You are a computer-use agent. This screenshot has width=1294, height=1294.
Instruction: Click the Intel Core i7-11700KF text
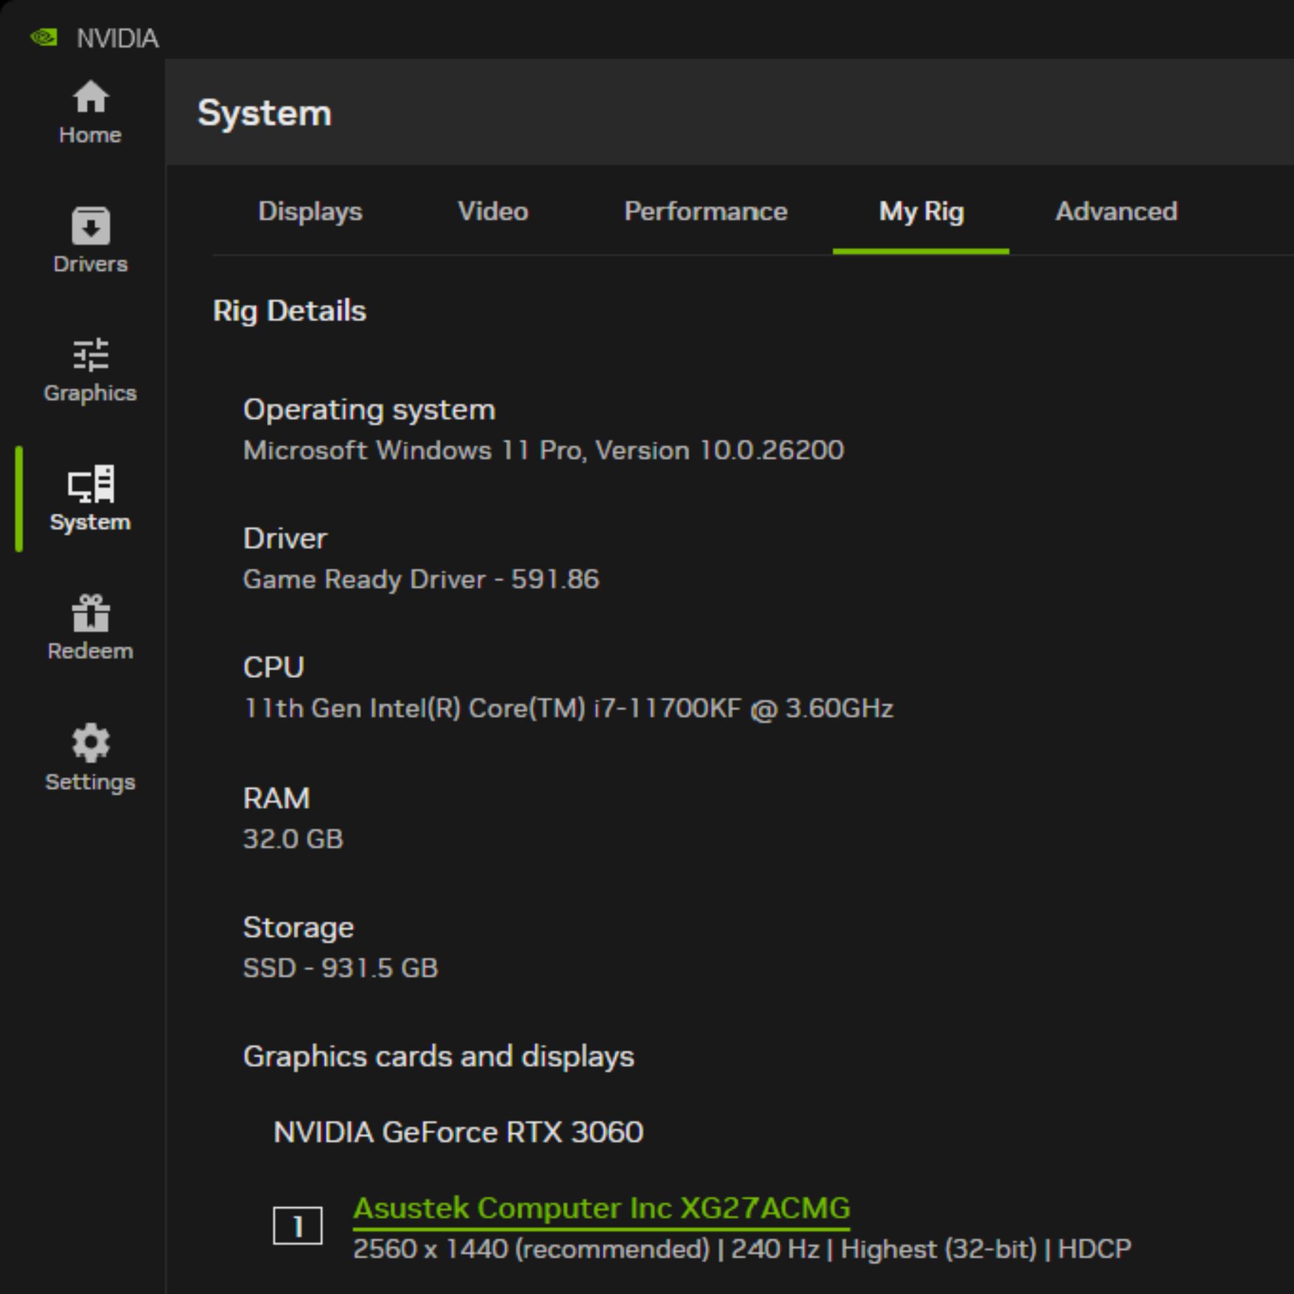pyautogui.click(x=568, y=708)
